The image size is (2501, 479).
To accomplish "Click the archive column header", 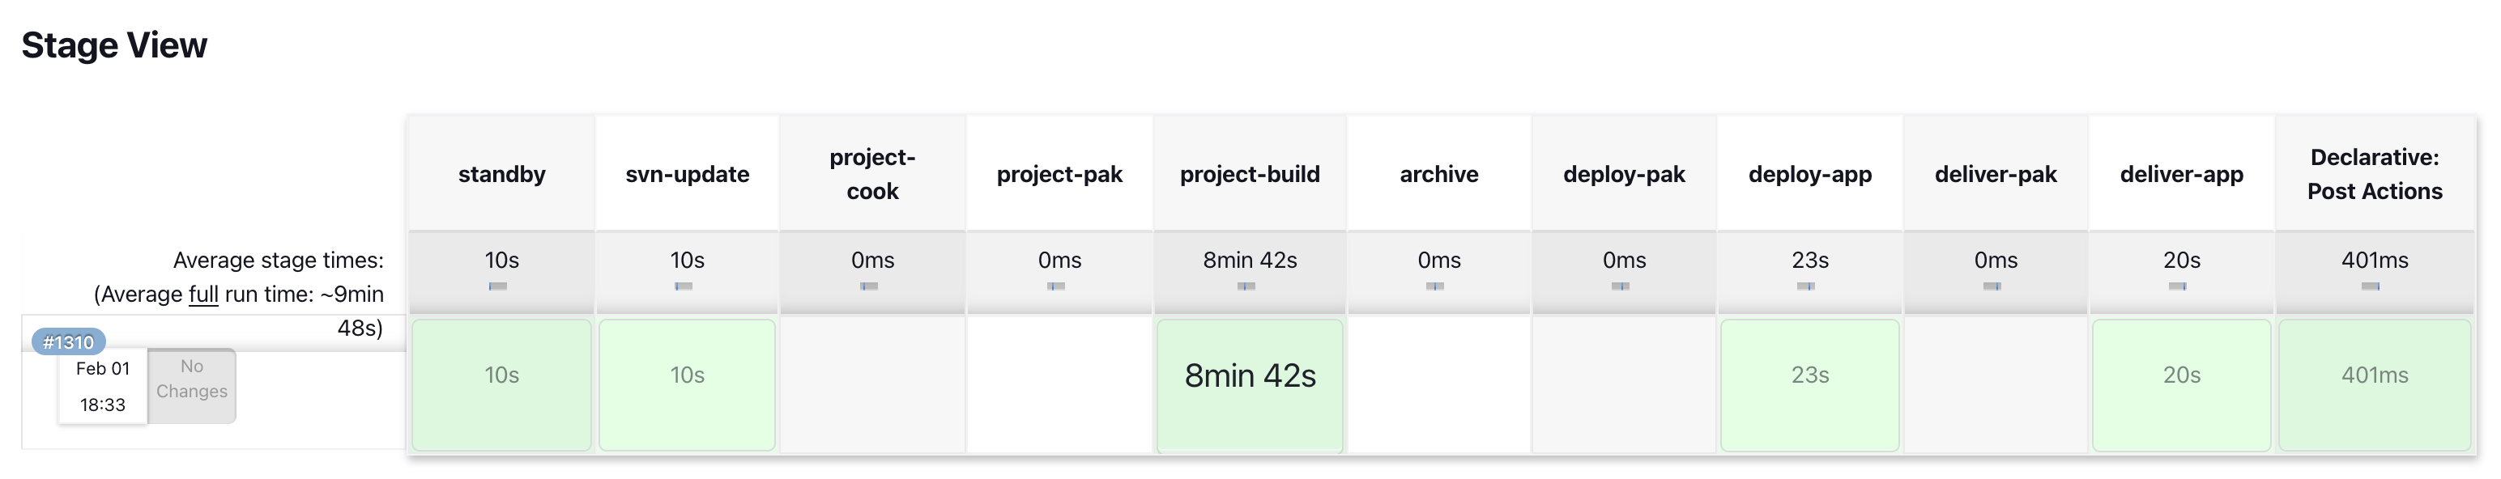I will coord(1438,175).
